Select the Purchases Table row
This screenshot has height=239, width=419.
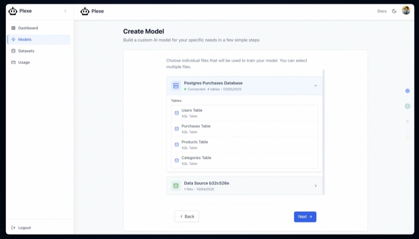[x=244, y=129]
